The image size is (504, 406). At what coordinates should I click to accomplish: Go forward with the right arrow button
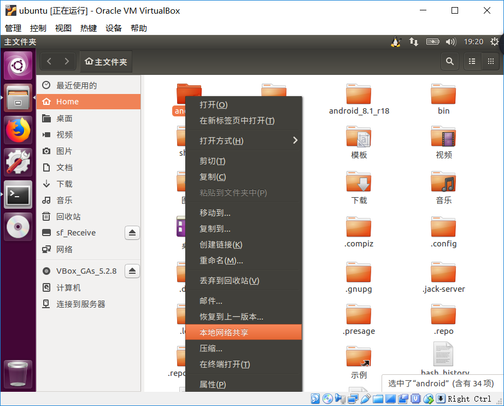click(x=67, y=61)
